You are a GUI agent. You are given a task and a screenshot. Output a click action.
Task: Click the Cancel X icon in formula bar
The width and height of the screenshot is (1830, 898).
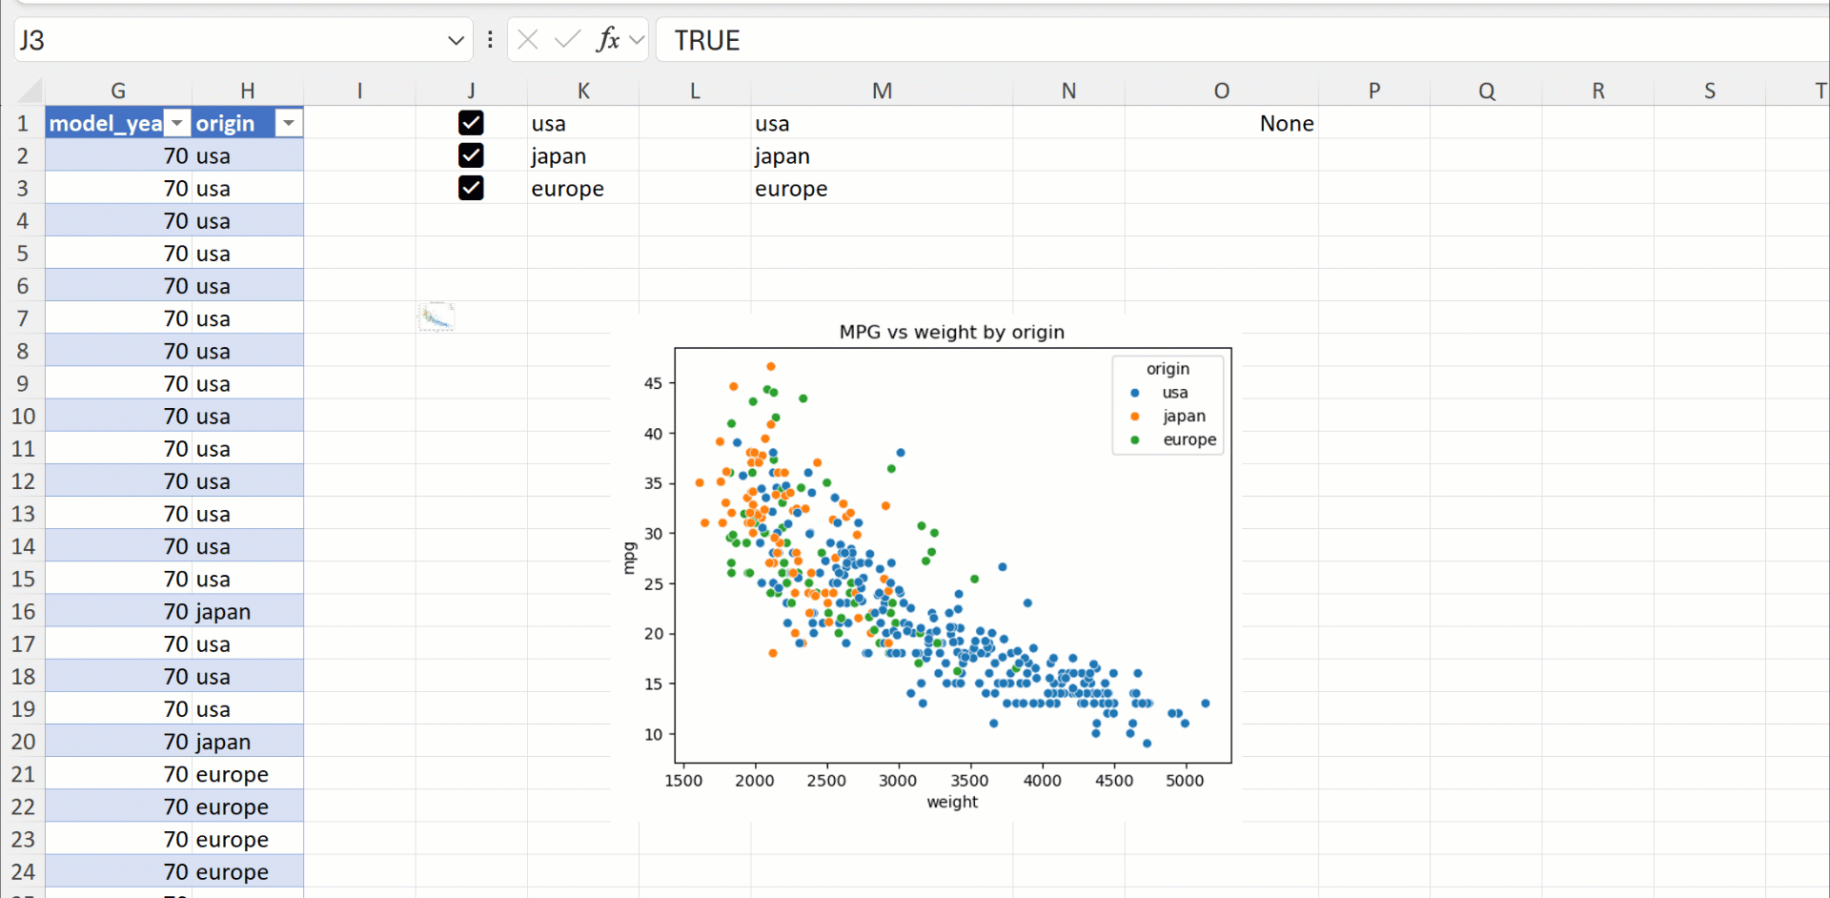click(528, 40)
